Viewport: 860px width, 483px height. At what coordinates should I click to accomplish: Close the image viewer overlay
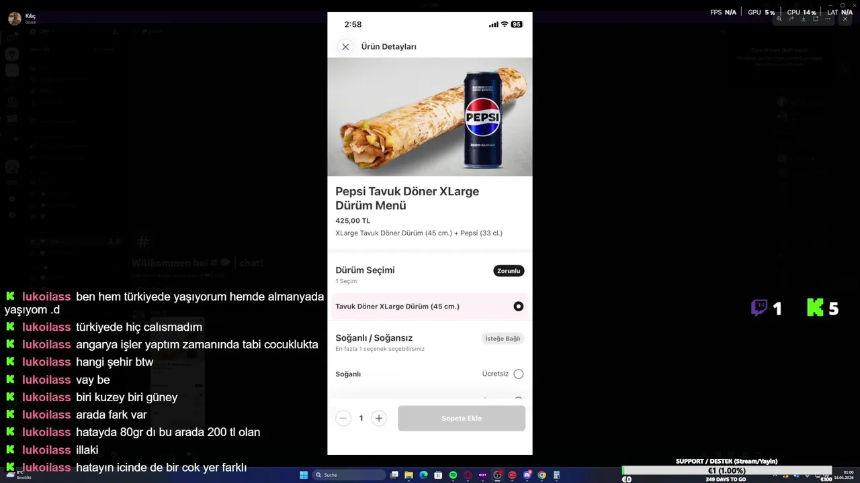click(845, 19)
